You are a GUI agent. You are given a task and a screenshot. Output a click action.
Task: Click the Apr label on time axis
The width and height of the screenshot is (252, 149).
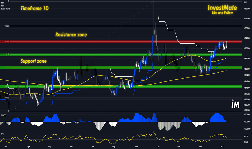click(29, 147)
